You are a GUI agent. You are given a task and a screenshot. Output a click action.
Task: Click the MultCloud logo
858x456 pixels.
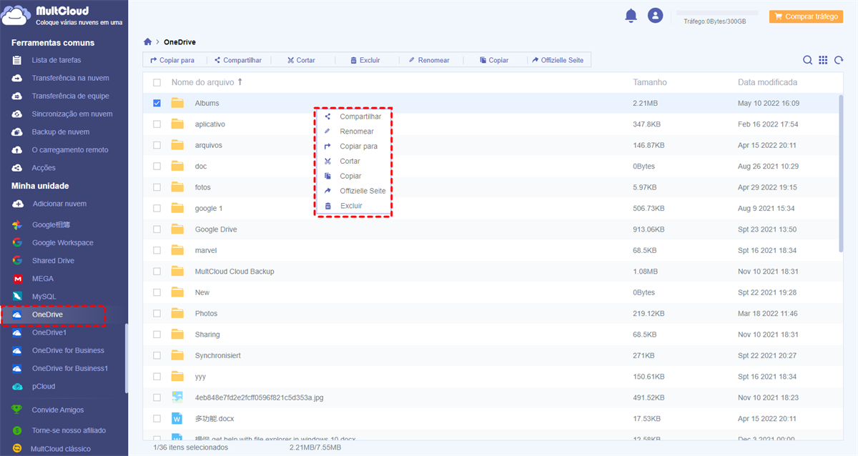click(x=62, y=16)
